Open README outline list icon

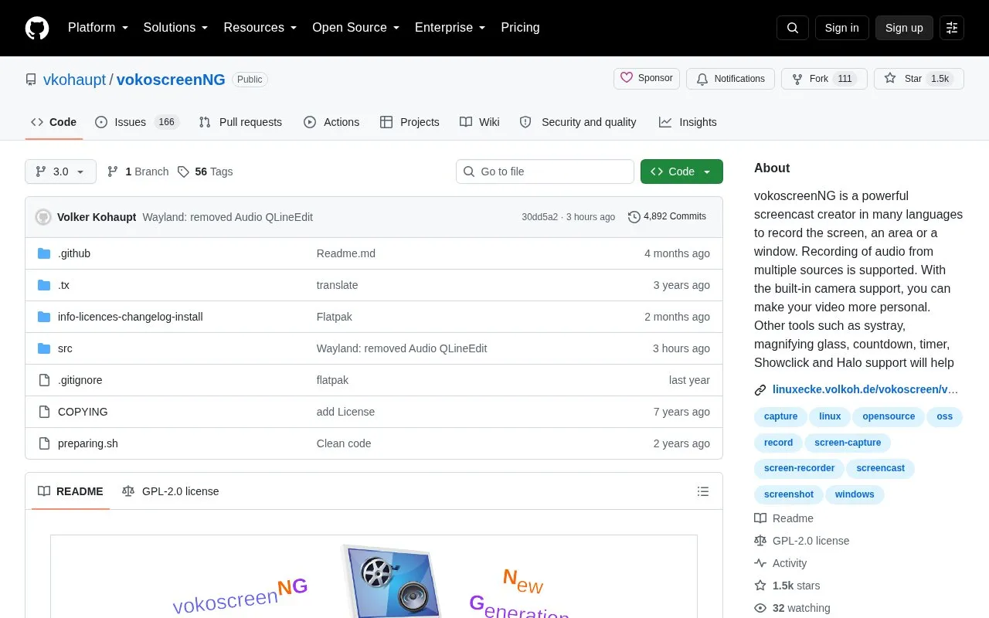point(703,491)
